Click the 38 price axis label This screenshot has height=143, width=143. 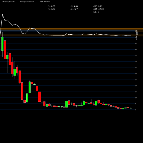(x=136, y=68)
